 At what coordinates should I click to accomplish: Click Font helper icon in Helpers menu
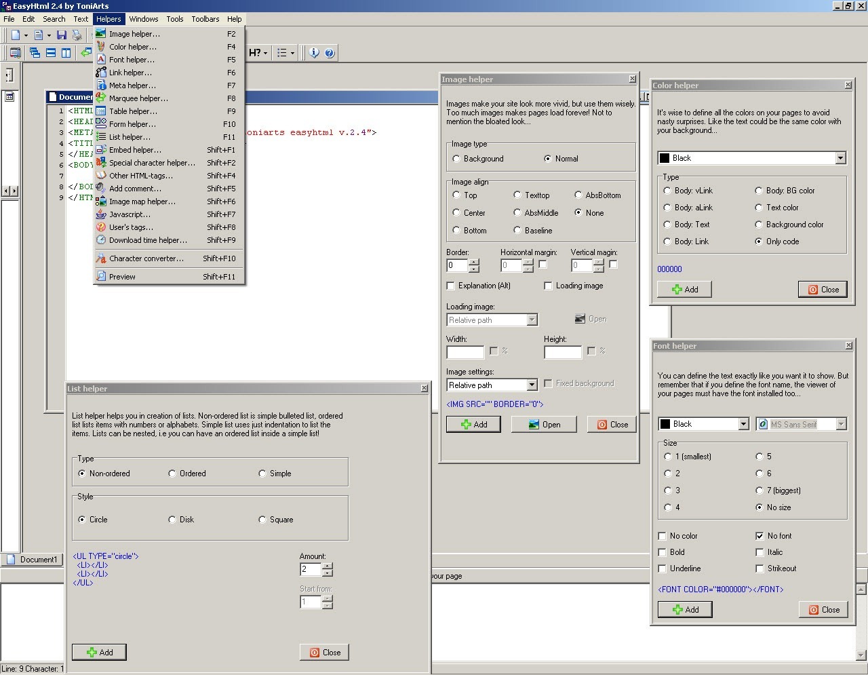point(101,59)
